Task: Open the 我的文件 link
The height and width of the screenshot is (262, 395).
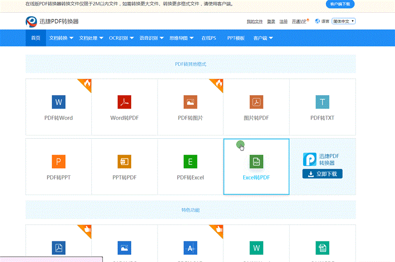Action: tap(254, 22)
